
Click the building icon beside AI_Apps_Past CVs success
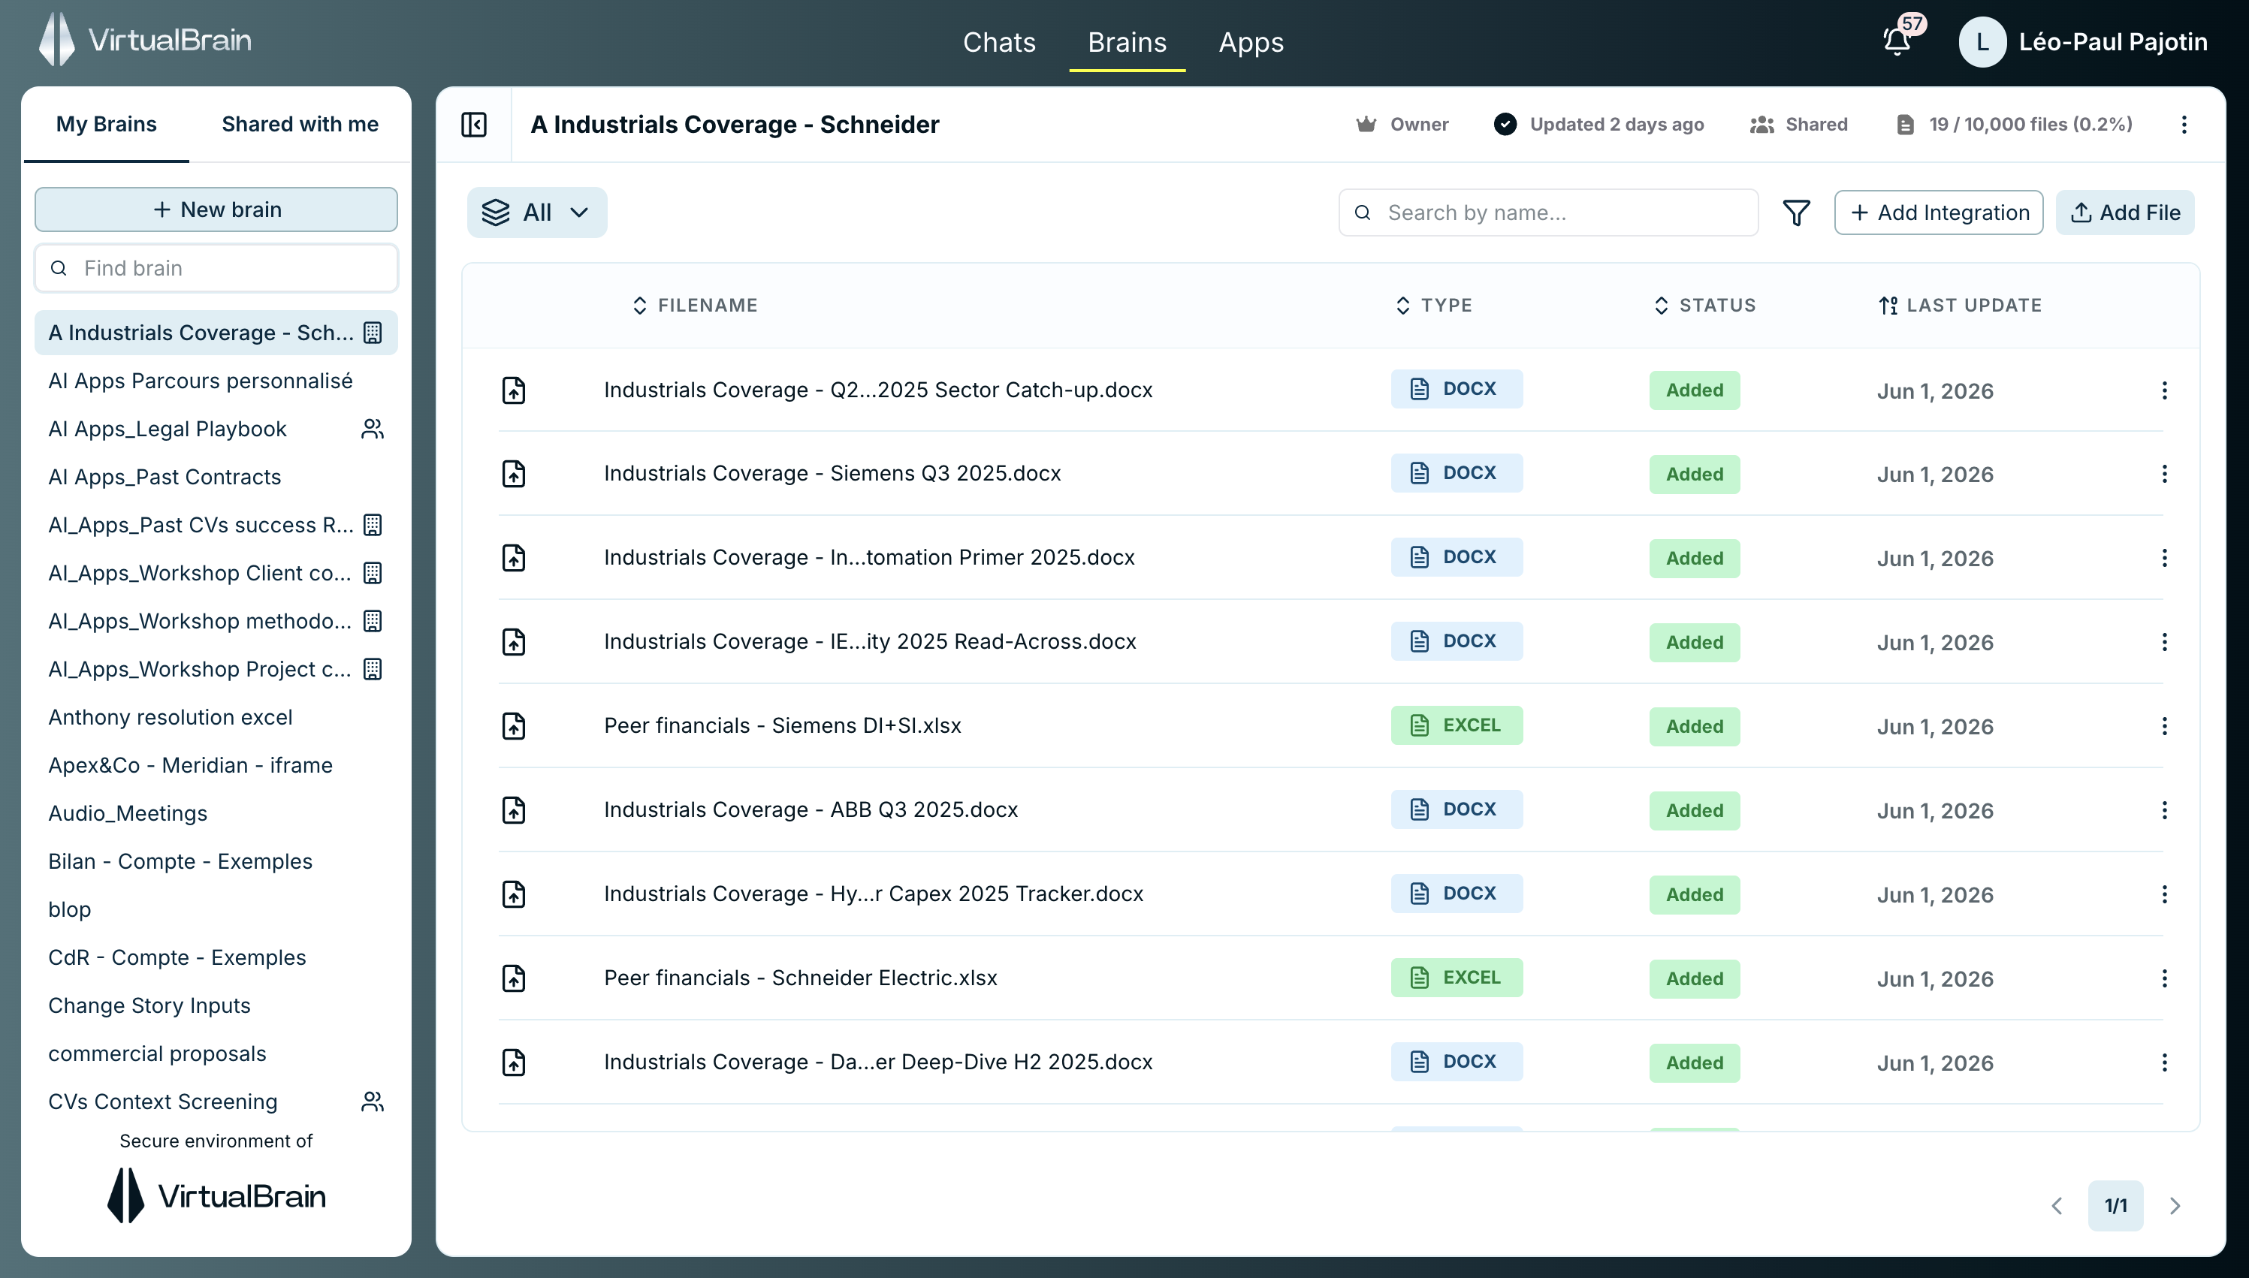point(372,525)
